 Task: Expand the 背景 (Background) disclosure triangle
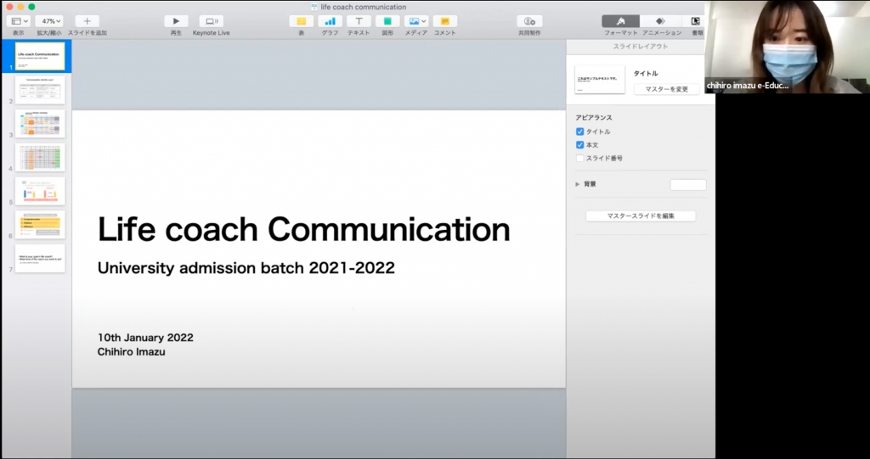coord(578,184)
